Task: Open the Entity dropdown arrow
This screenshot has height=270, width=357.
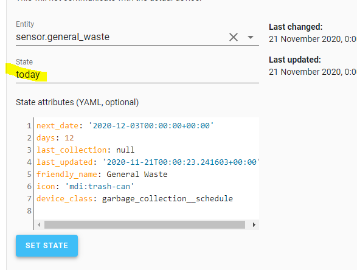Action: click(251, 37)
